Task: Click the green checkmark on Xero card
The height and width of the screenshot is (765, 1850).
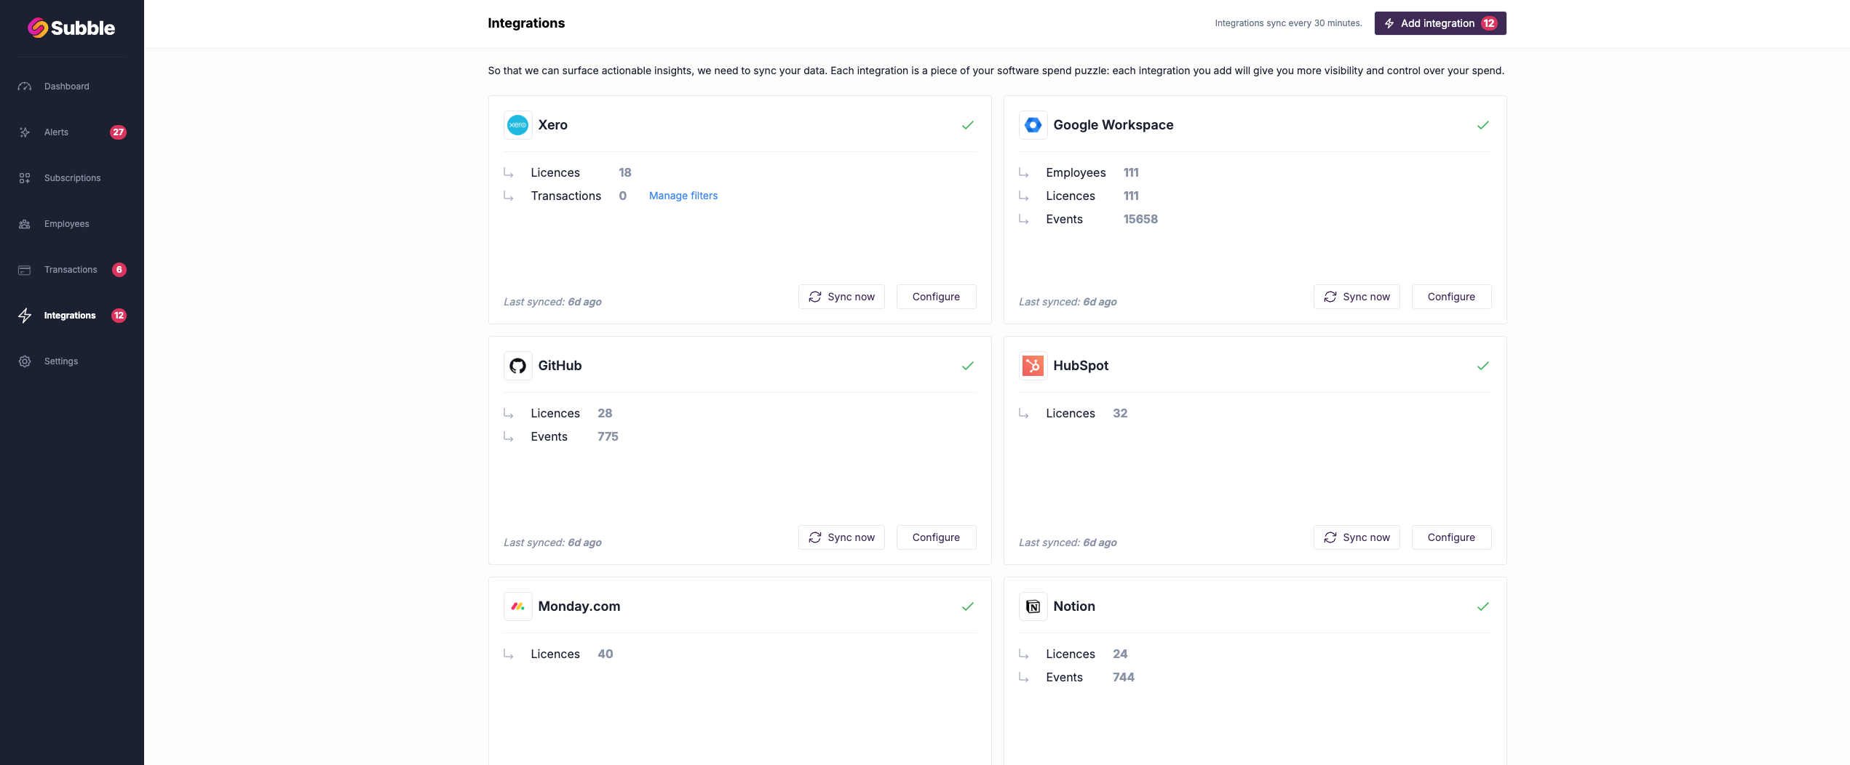Action: tap(967, 125)
